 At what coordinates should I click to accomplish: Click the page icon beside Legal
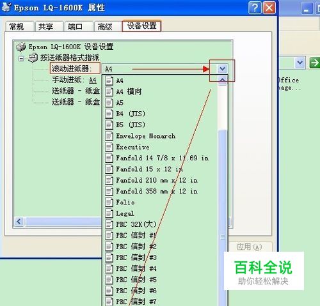(109, 213)
